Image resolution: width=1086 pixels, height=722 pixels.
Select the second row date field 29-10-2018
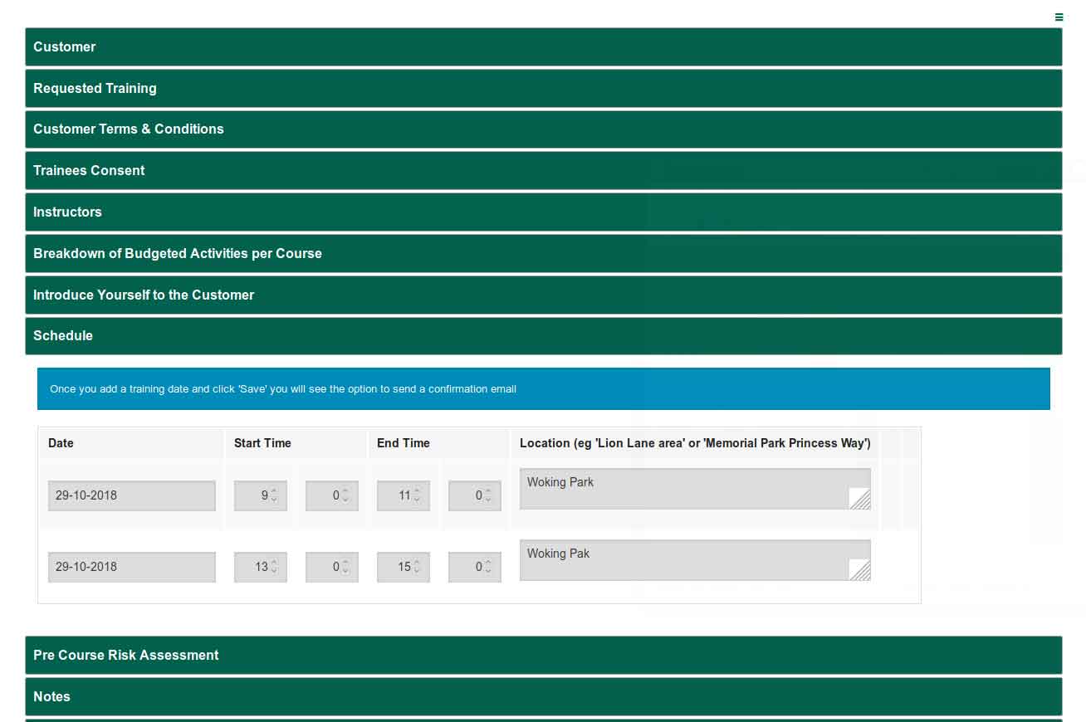click(132, 567)
